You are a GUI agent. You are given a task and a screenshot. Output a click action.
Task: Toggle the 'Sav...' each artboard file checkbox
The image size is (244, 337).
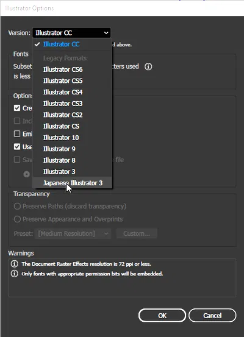coord(17,160)
